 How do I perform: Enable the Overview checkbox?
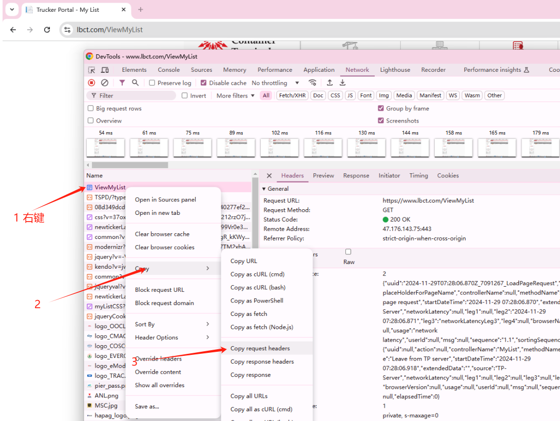click(91, 121)
